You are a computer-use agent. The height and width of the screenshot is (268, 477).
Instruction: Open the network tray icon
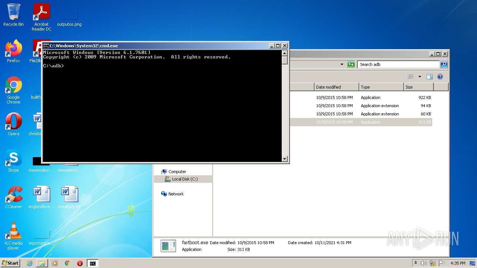433,263
